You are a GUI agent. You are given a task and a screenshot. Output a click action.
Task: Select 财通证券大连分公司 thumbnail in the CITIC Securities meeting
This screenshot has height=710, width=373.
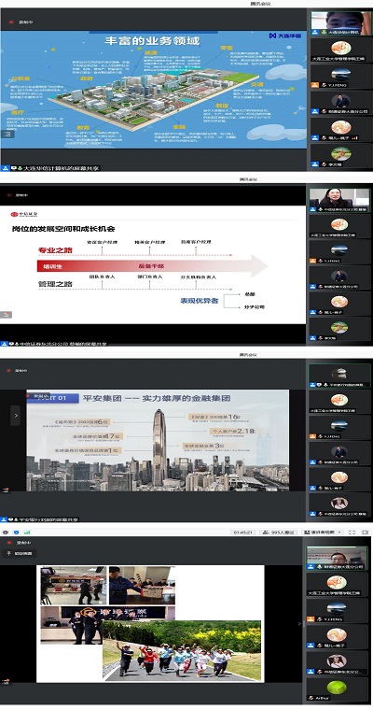(339, 278)
